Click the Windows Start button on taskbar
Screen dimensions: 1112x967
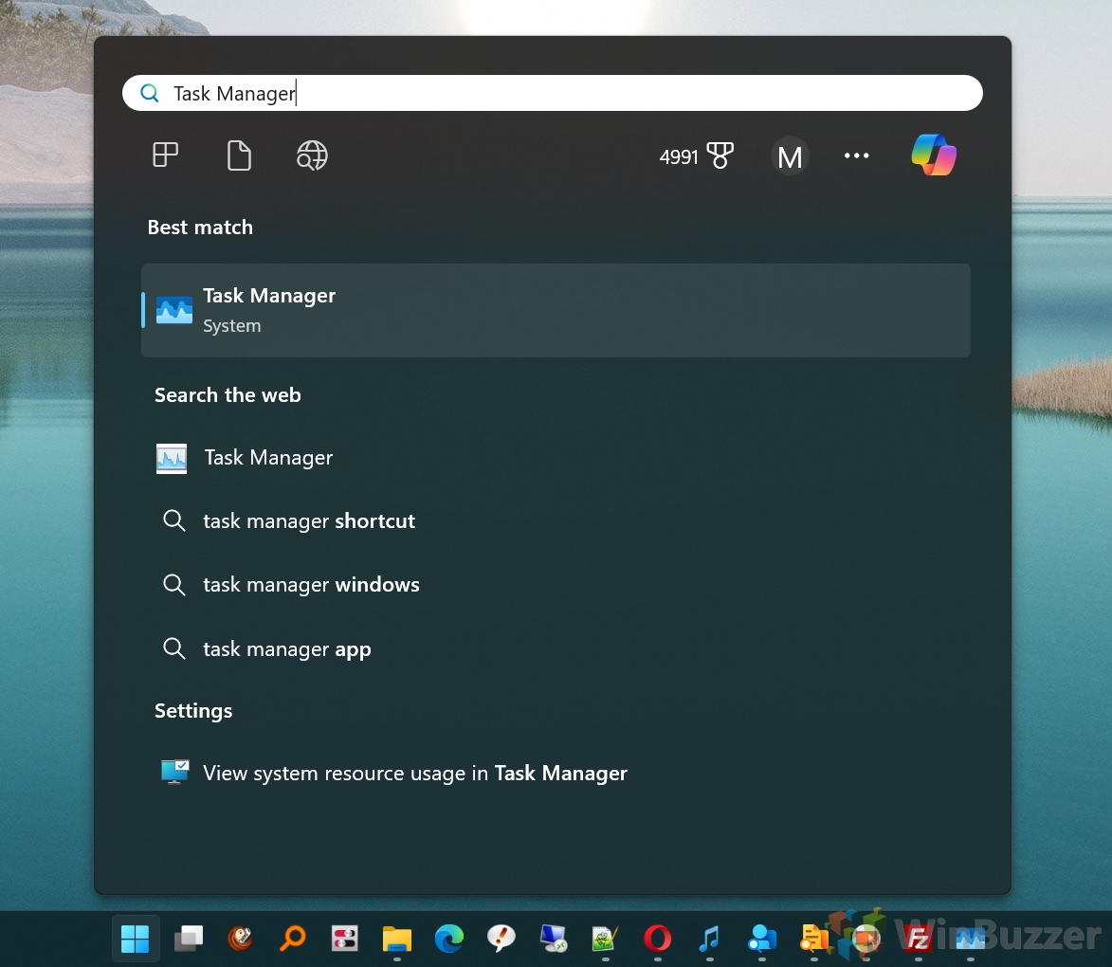click(136, 939)
